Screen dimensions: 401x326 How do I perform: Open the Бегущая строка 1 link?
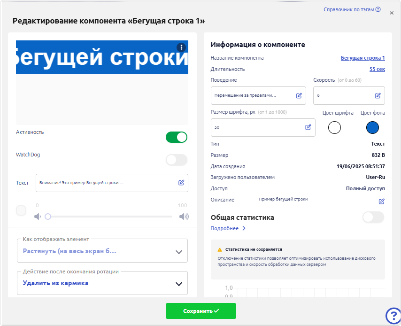pos(362,57)
